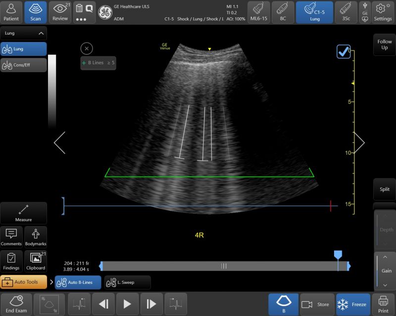Click the cine frame position blue marker
Screen dimensions: 396x316
[338, 254]
